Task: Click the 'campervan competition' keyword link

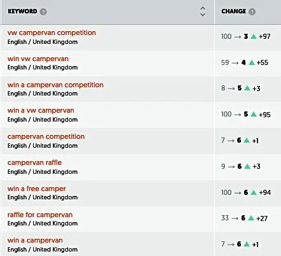Action: point(46,136)
